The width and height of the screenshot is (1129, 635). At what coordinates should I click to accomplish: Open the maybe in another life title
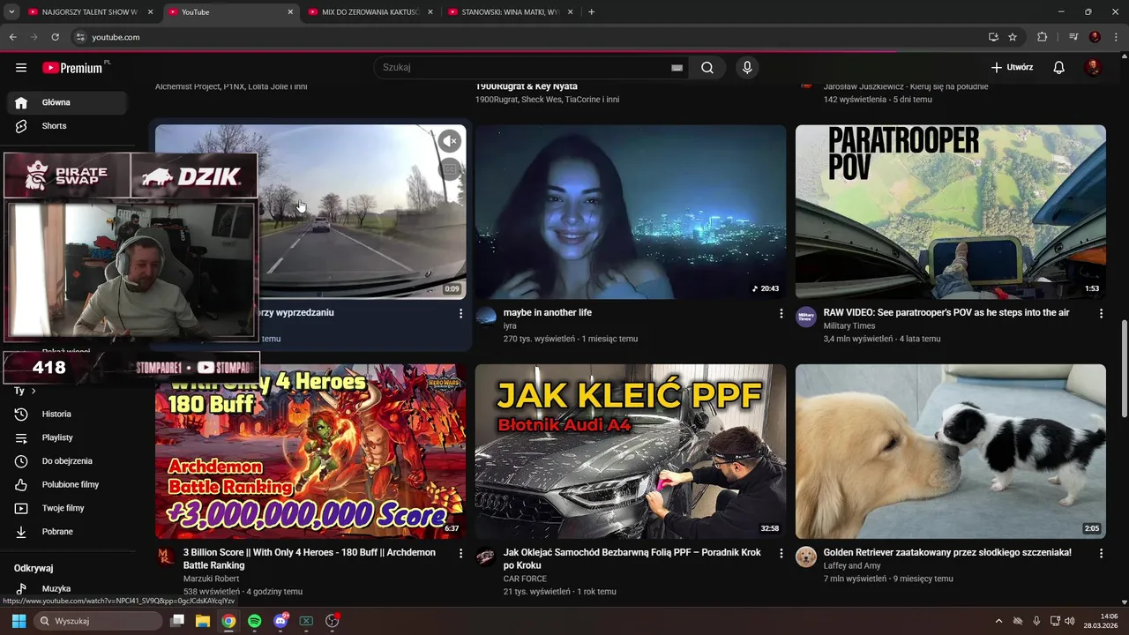[x=548, y=313]
